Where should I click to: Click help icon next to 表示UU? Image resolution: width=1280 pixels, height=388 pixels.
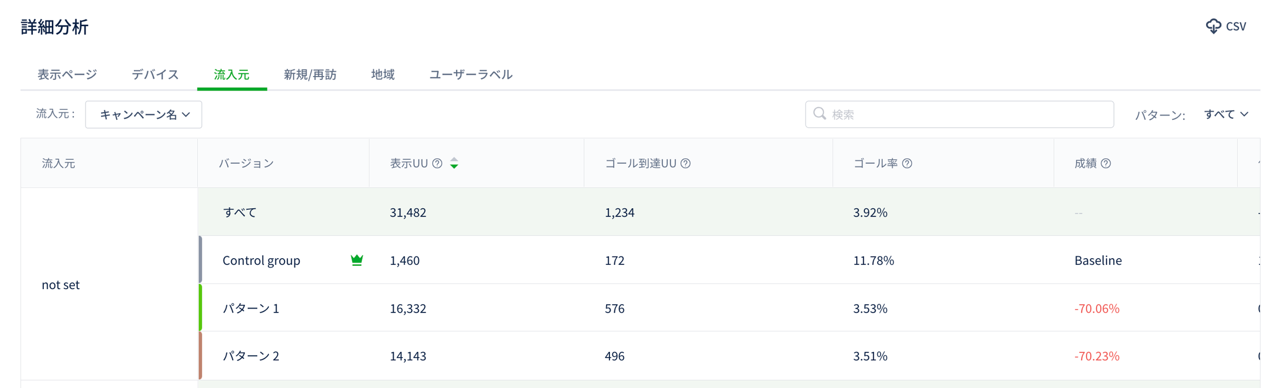pos(437,163)
